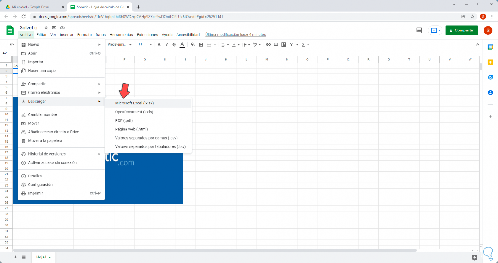Click the Name Box showing A2
This screenshot has height=263, width=498.
[x=8, y=53]
